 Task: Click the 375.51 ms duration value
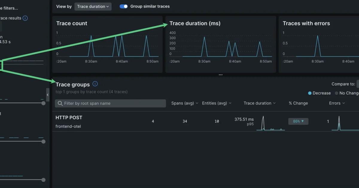point(244,119)
